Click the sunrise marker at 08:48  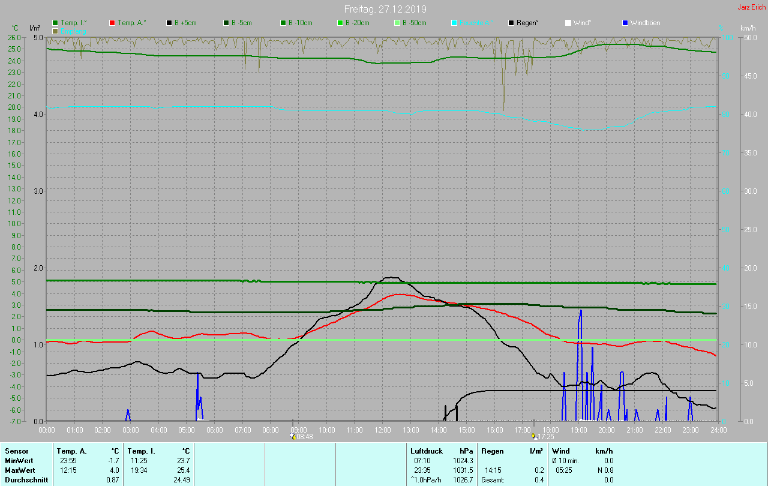tap(292, 436)
